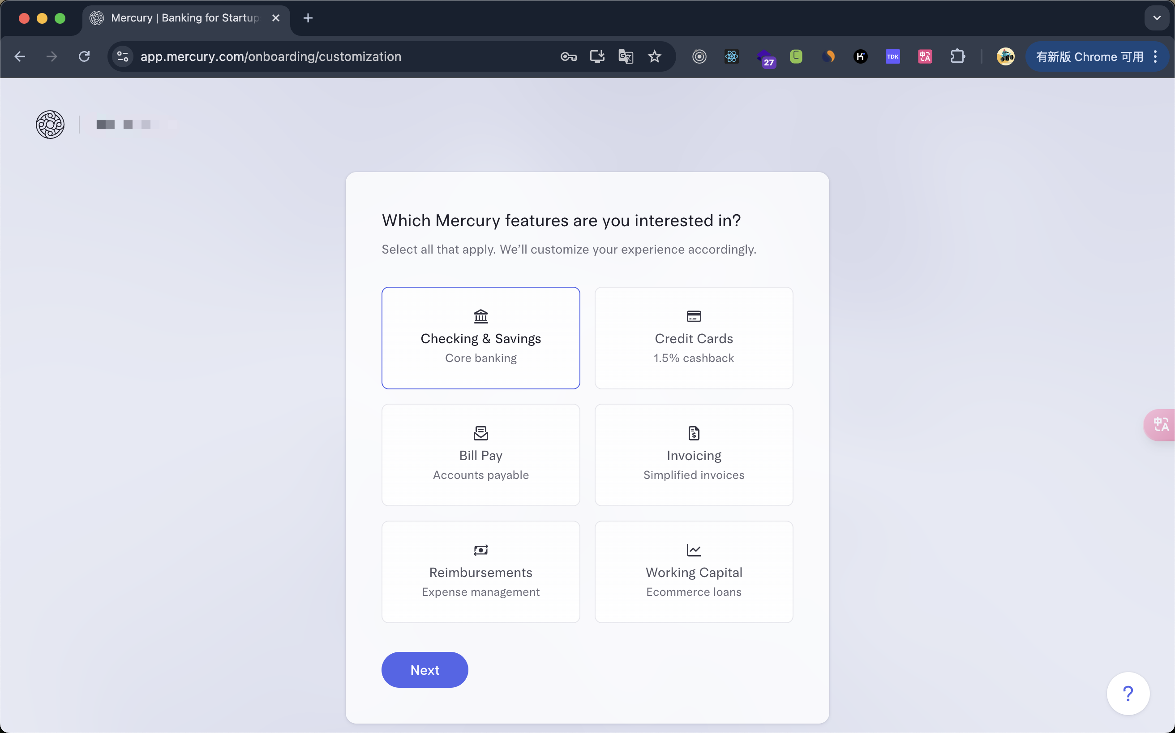Image resolution: width=1175 pixels, height=733 pixels.
Task: Open the extension with badge 27
Action: pos(766,58)
